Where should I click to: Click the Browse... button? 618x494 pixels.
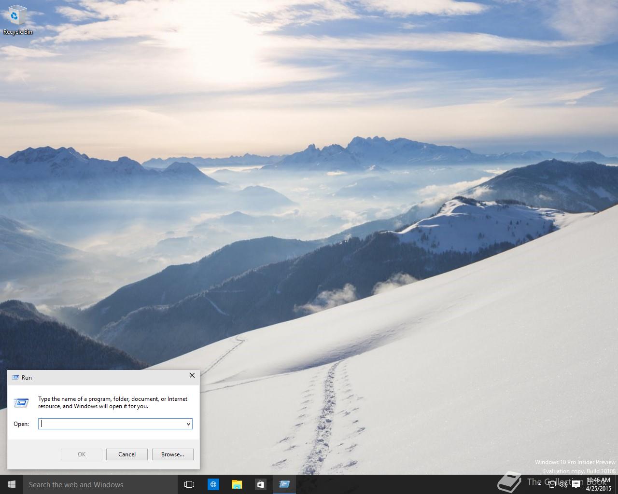pyautogui.click(x=172, y=454)
